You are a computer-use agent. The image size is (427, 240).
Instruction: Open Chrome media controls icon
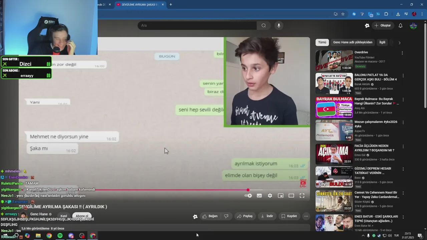click(x=406, y=14)
